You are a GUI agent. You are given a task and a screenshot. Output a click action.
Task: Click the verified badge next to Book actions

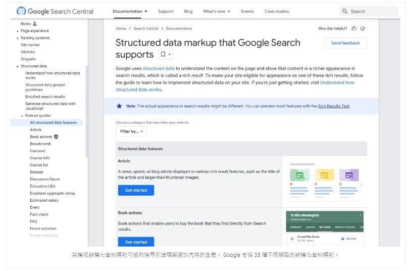coord(56,137)
